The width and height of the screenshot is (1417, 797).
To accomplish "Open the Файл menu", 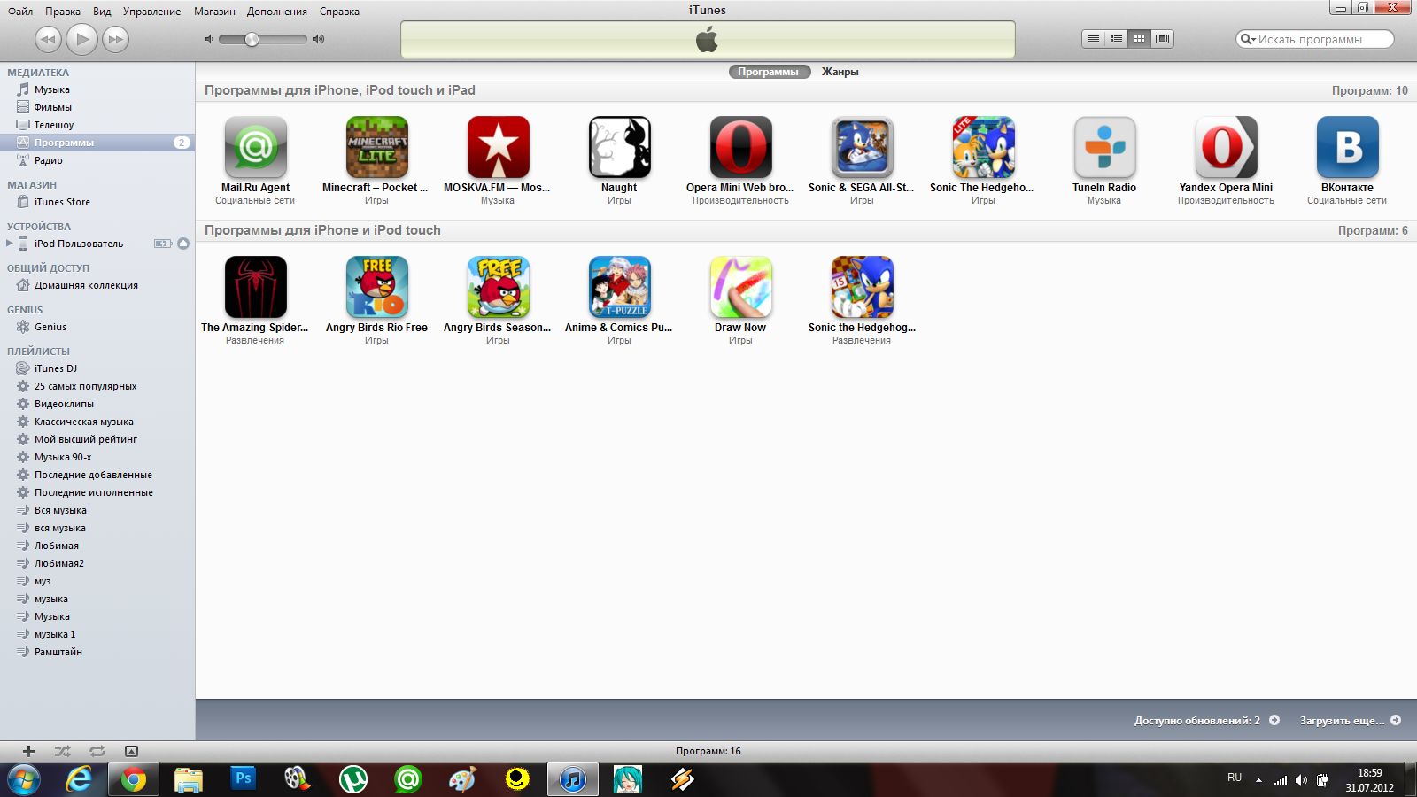I will pyautogui.click(x=20, y=12).
